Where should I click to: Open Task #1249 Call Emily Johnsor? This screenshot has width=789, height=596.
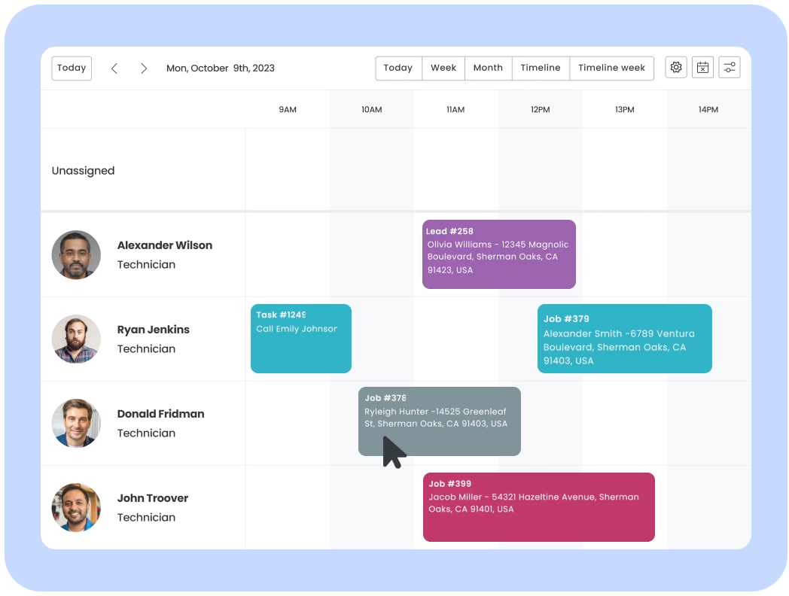click(300, 338)
